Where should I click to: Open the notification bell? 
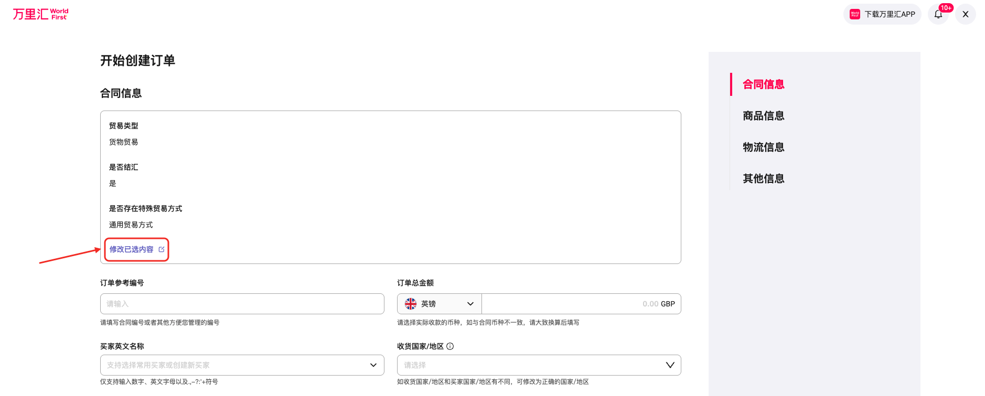[x=938, y=14]
